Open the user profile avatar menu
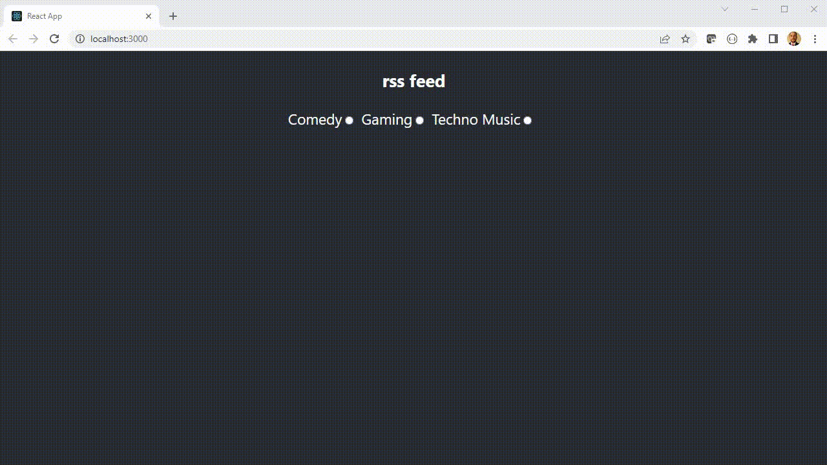 [x=794, y=39]
